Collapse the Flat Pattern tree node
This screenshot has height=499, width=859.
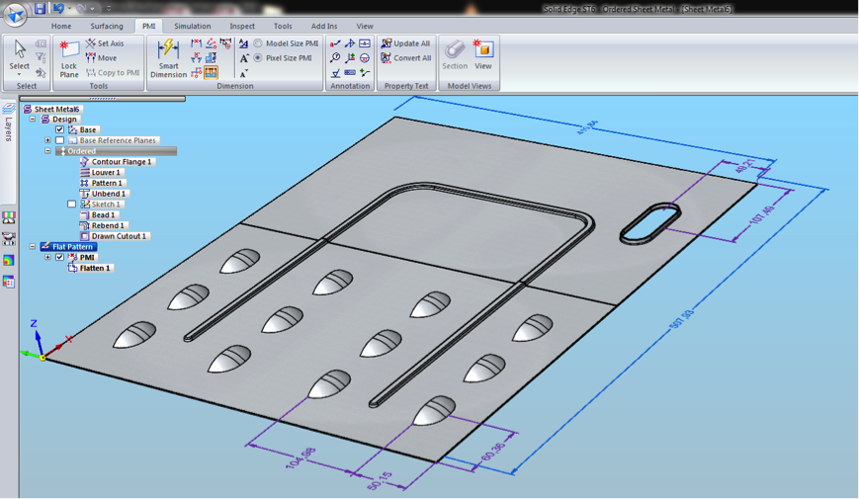(x=33, y=246)
